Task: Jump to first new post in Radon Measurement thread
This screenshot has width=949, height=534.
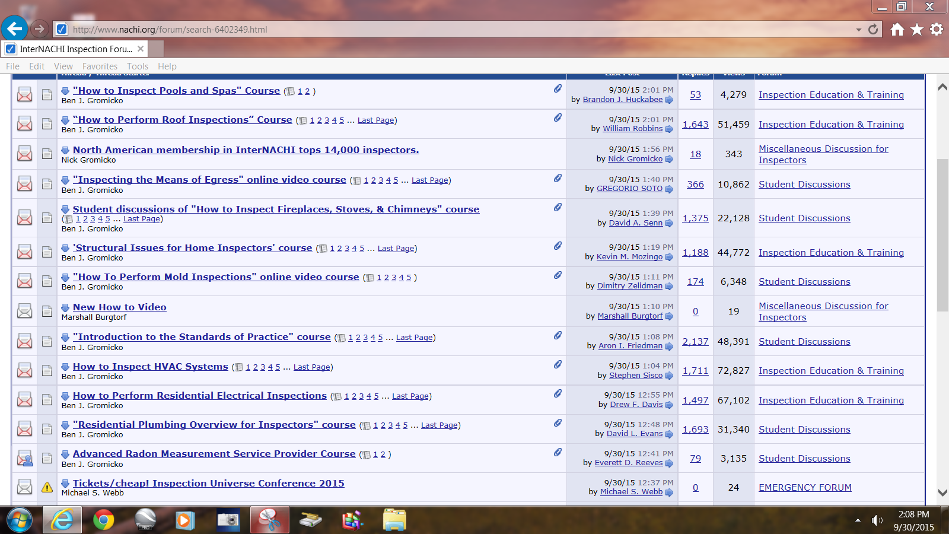Action: [x=65, y=454]
